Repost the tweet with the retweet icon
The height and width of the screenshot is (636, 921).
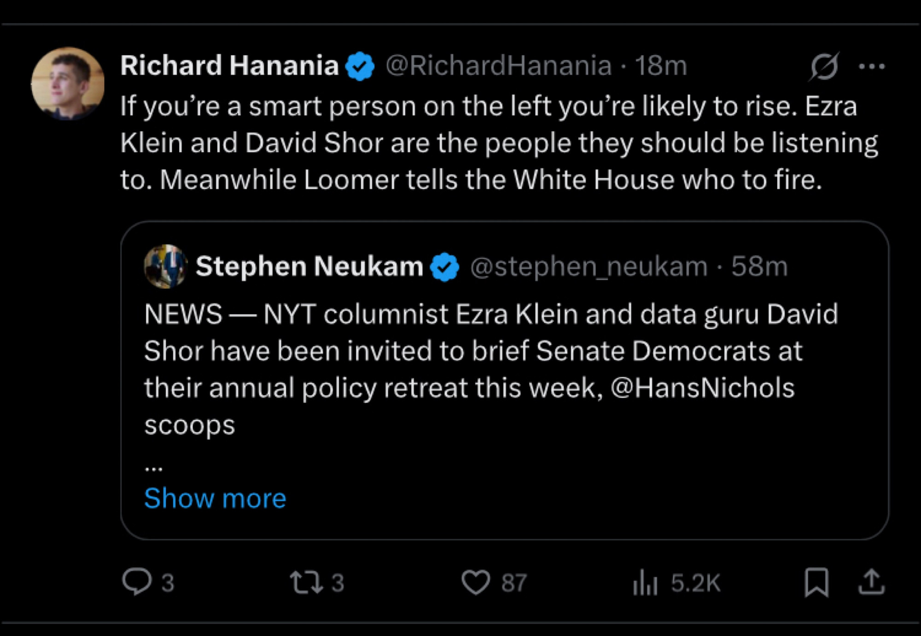pyautogui.click(x=306, y=582)
